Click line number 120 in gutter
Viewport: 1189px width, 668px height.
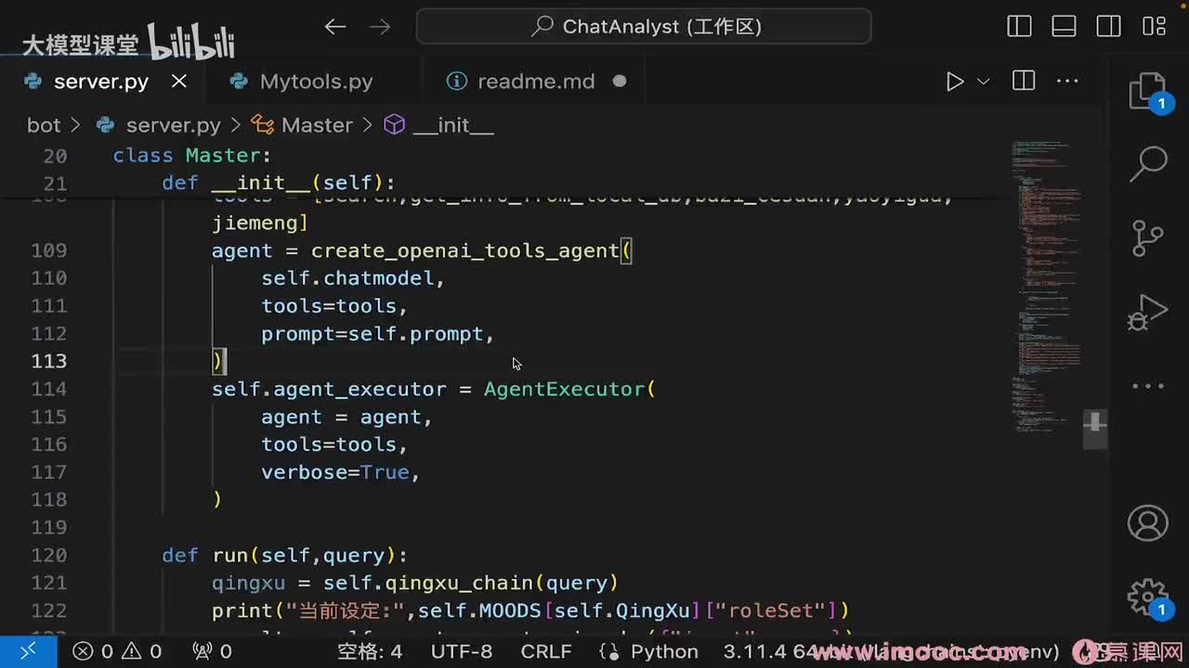49,555
